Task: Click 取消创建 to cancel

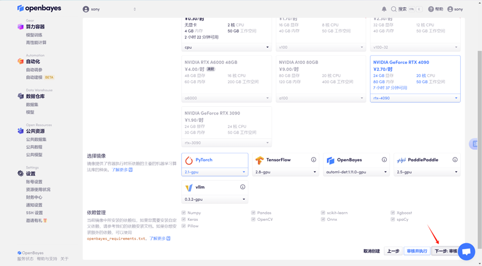Action: pyautogui.click(x=372, y=252)
